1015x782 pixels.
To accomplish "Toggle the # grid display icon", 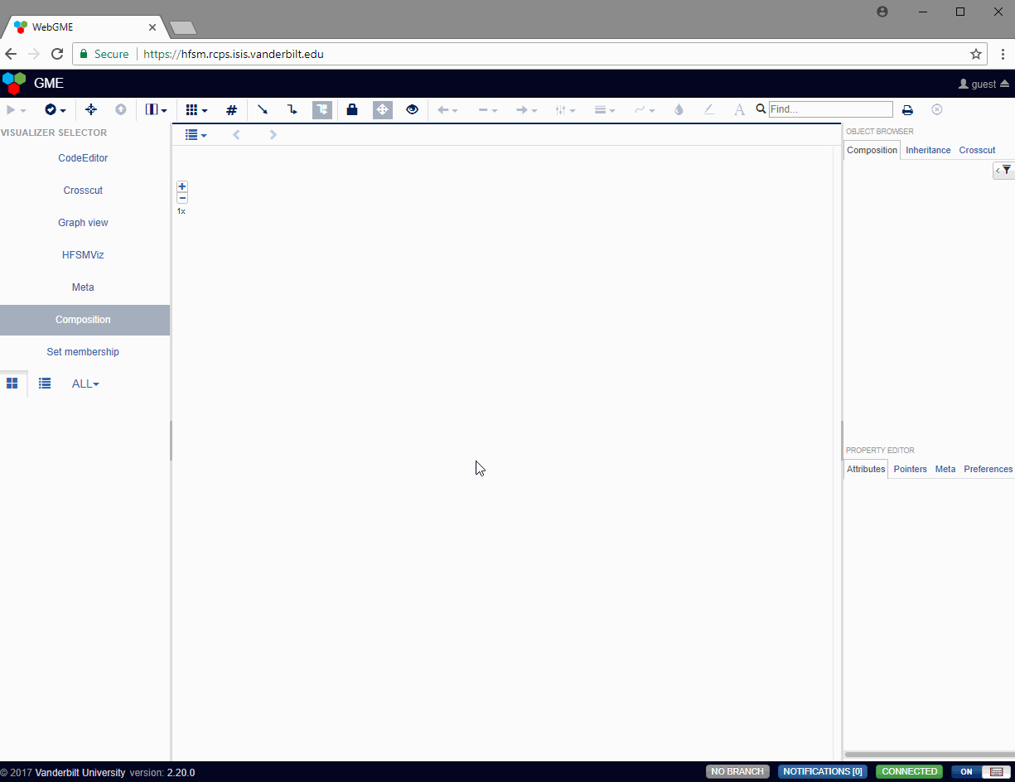I will (231, 109).
